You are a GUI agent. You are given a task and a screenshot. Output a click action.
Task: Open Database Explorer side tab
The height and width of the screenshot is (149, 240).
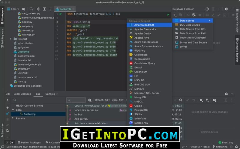(x=237, y=50)
